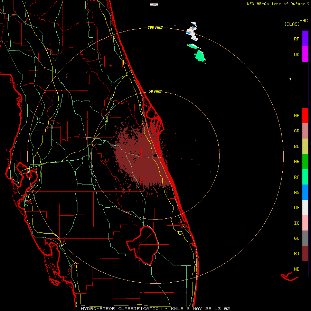Click the small black radar site dot on the coast
311x311 pixels.
pyautogui.click(x=155, y=155)
